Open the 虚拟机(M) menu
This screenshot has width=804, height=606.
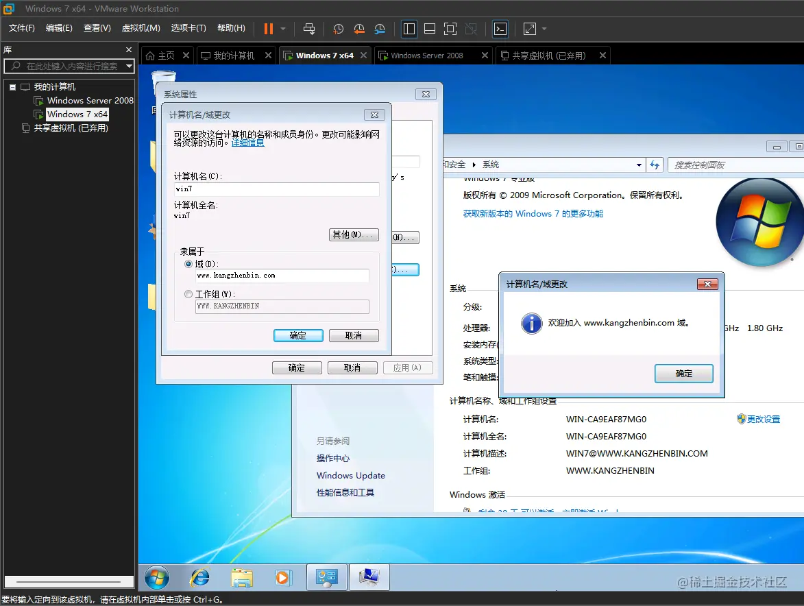(141, 28)
